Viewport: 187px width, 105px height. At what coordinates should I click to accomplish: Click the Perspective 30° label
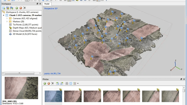coord(51,9)
